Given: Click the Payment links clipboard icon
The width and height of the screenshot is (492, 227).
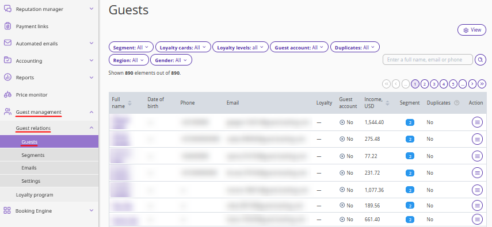Looking at the screenshot, I should point(7,26).
